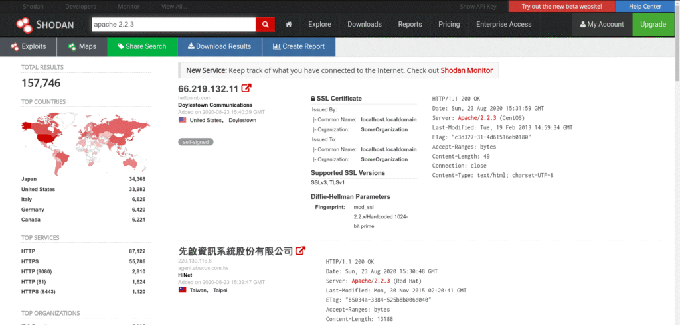This screenshot has width=680, height=325.
Task: Open Monitor in the top bar
Action: (129, 7)
